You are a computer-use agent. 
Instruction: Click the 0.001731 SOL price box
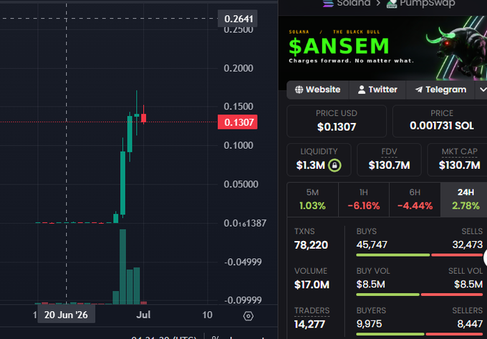[440, 121]
